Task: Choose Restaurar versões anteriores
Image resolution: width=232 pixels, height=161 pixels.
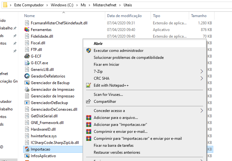Action: coord(145,152)
